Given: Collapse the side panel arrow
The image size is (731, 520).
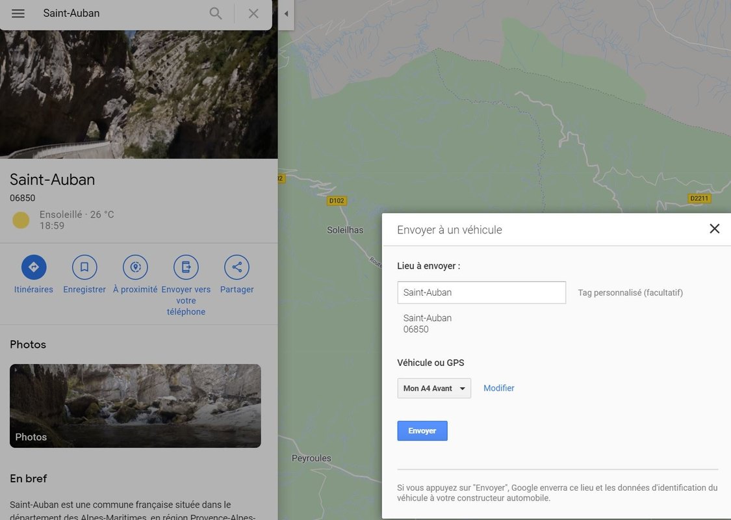Looking at the screenshot, I should [286, 14].
